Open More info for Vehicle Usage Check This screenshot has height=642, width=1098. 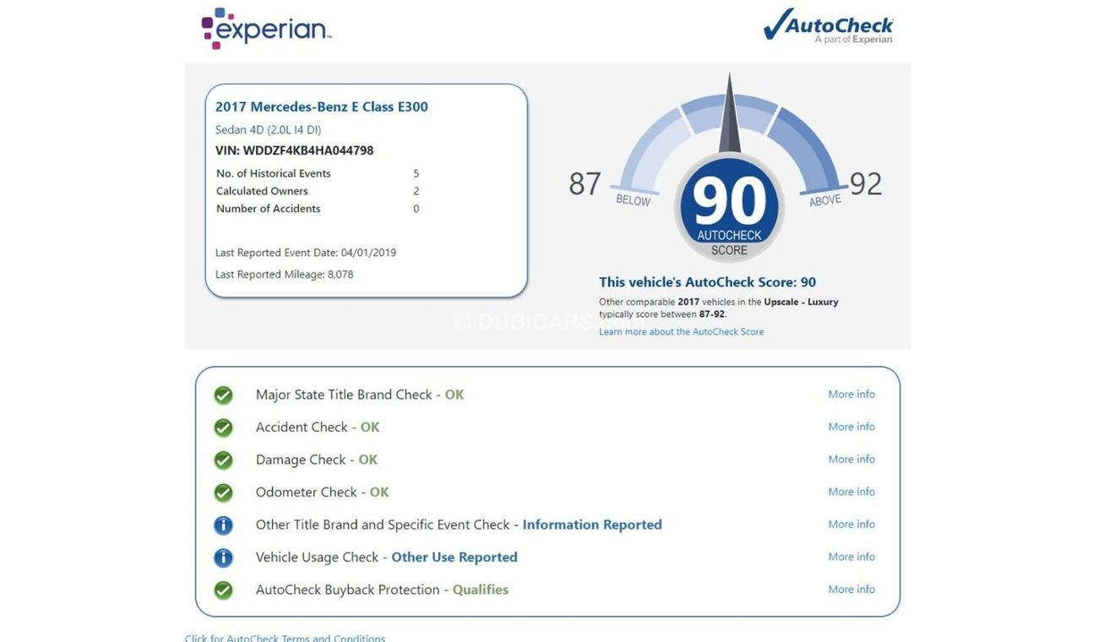[x=851, y=557]
